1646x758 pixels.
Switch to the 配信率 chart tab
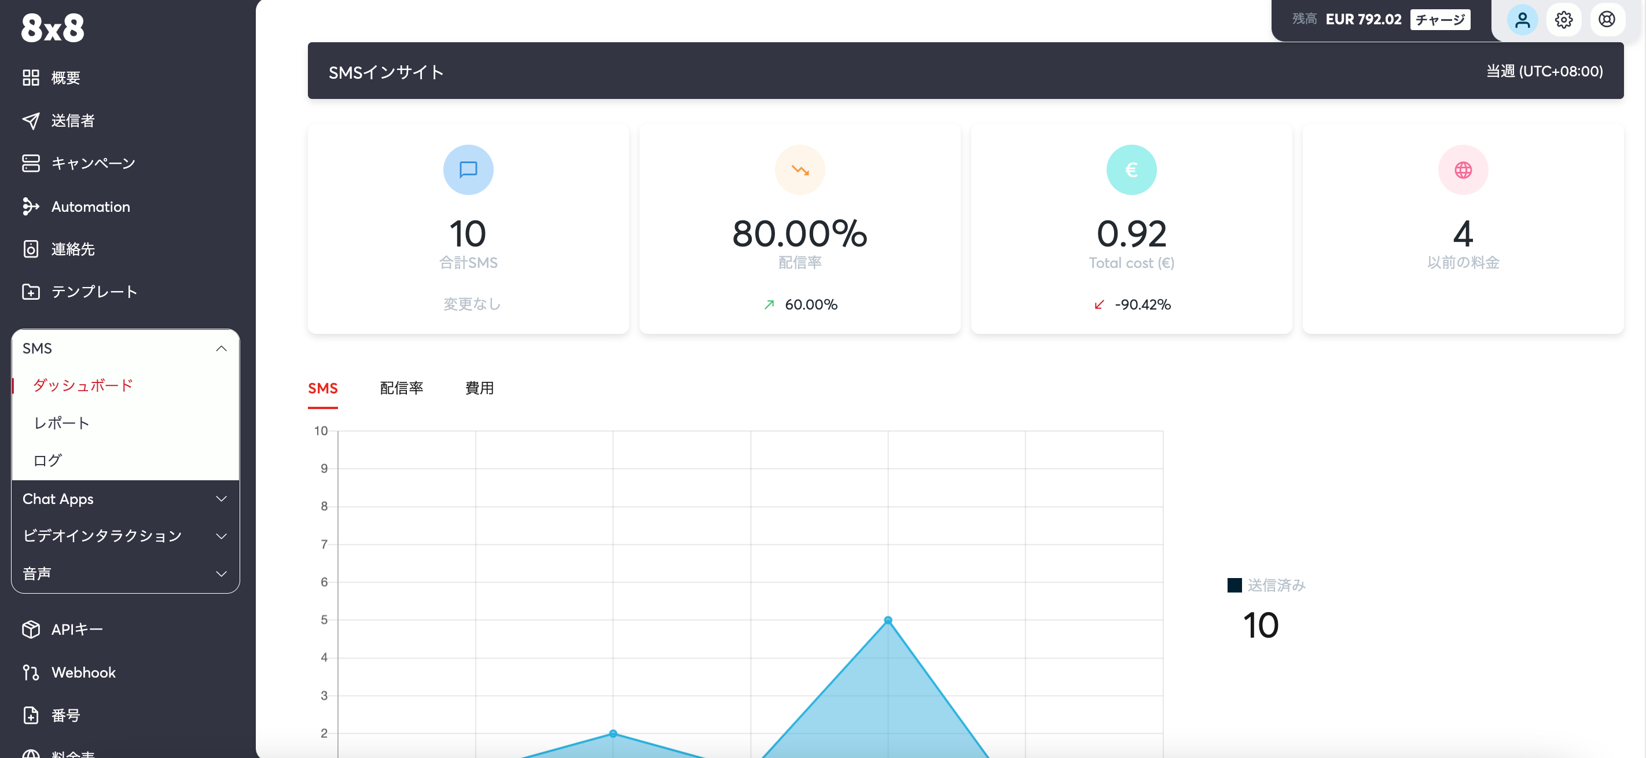[401, 388]
